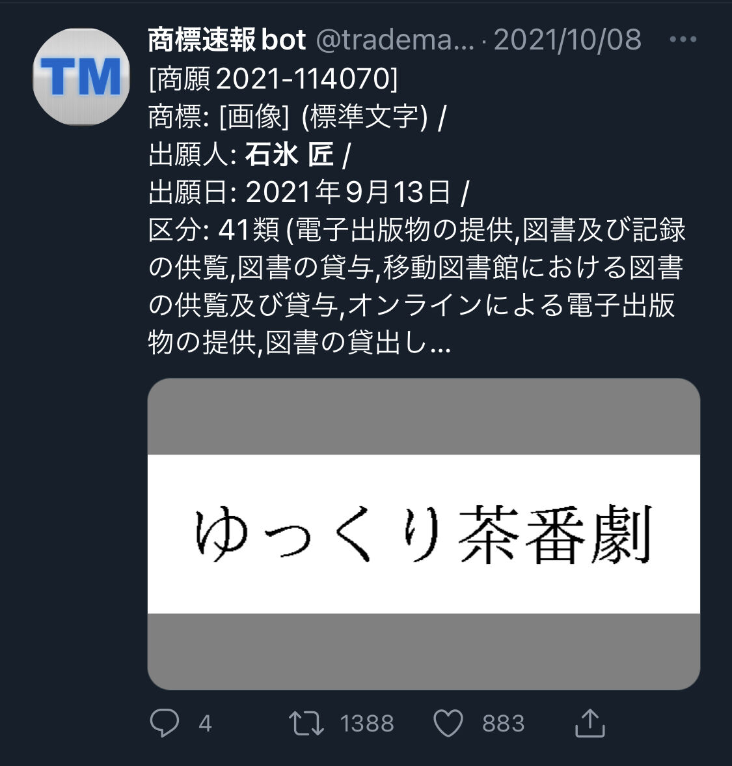Viewport: 732px width, 766px height.
Task: Open the @tradema... handle link
Action: click(395, 40)
